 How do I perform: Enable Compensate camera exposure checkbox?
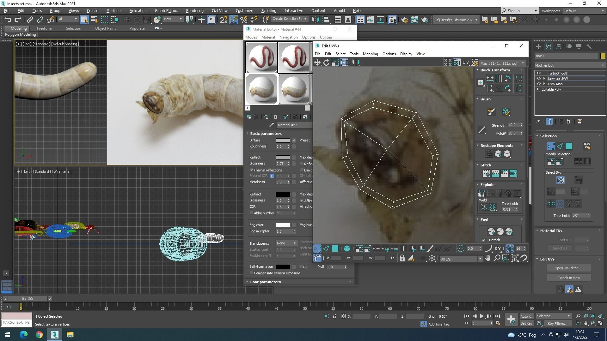(x=252, y=273)
